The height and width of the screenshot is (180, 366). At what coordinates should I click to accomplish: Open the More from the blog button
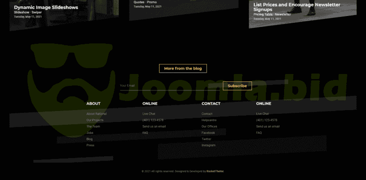pos(183,69)
